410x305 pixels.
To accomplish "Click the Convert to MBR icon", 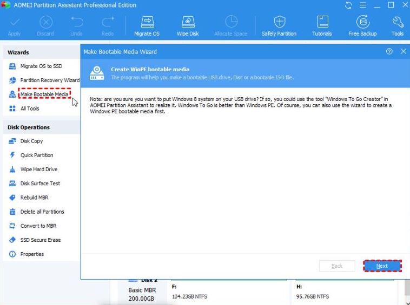I will (12, 226).
